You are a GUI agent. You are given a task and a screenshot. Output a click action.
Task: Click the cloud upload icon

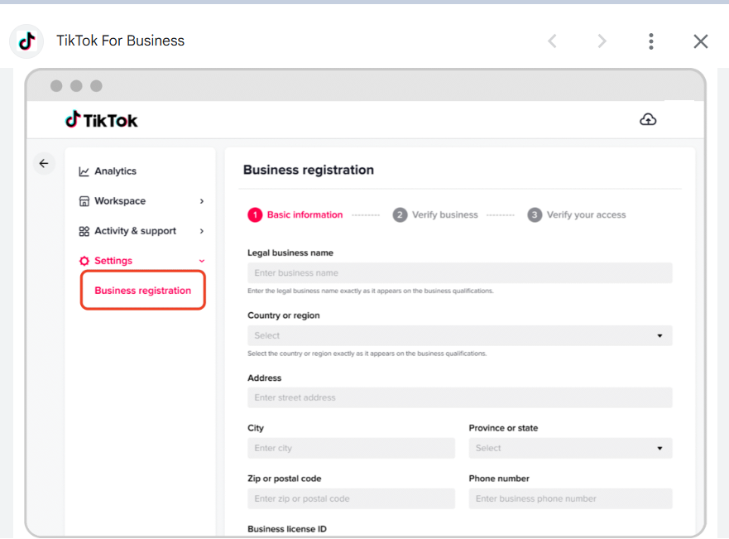pyautogui.click(x=648, y=119)
